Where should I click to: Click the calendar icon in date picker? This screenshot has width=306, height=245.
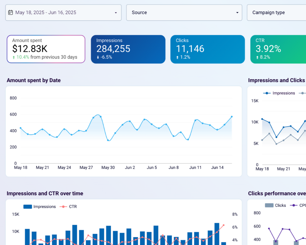coord(11,13)
